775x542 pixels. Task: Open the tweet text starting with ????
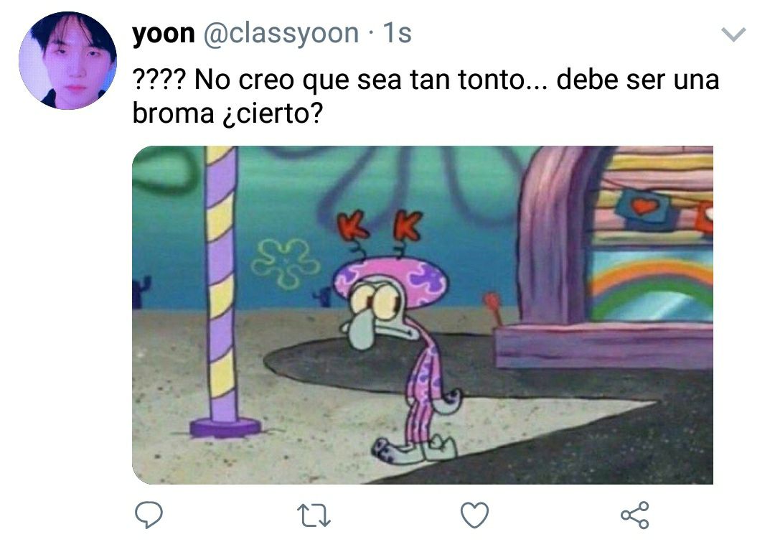tap(426, 96)
